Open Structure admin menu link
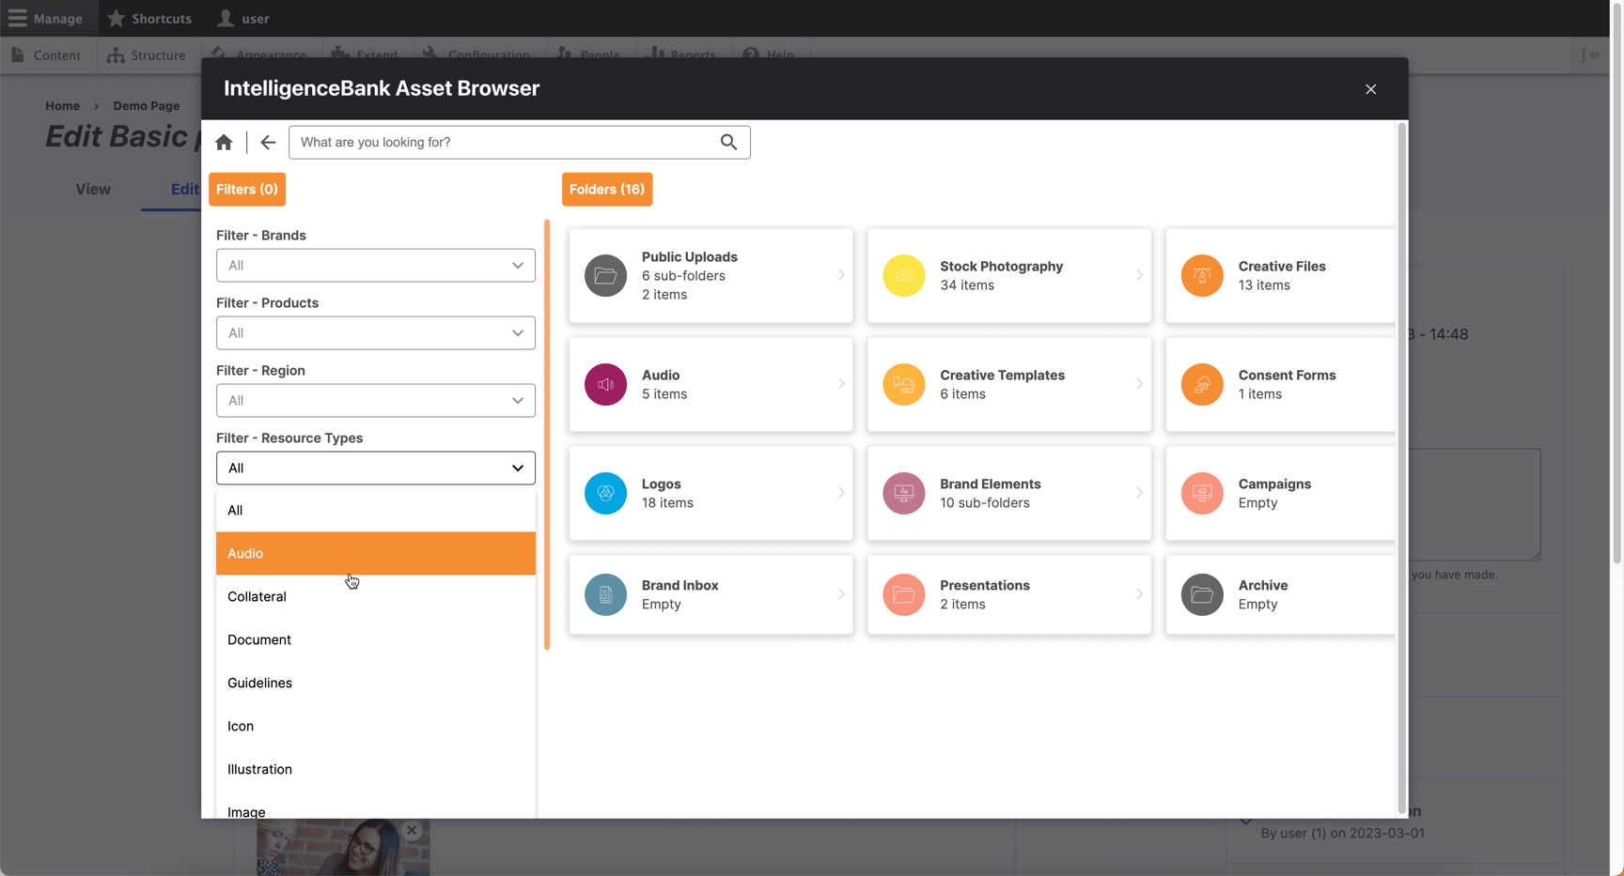The image size is (1624, 876). tap(147, 55)
